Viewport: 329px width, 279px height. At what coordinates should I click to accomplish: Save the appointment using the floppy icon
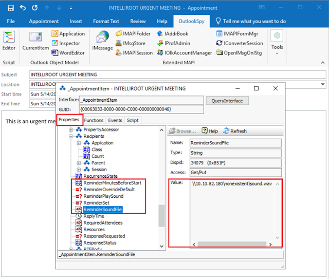(x=10, y=8)
